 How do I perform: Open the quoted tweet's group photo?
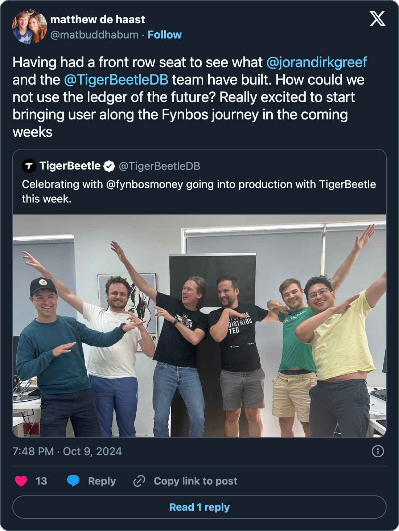click(x=199, y=326)
